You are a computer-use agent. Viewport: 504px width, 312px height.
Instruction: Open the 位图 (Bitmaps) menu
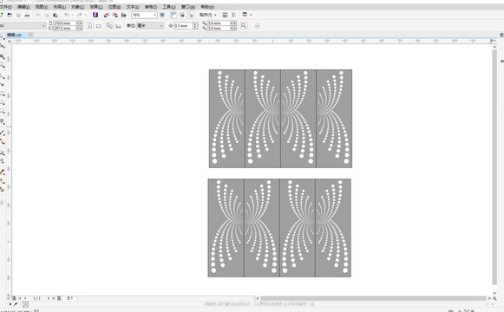[x=115, y=7]
